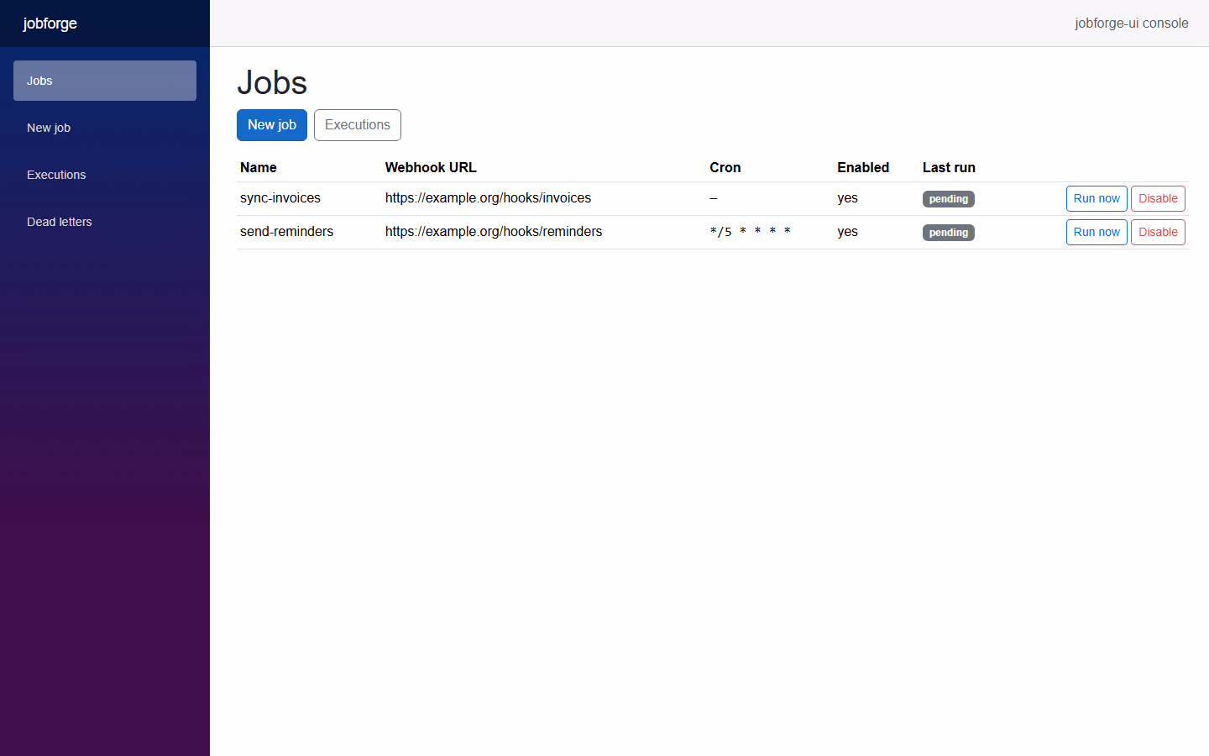
Task: Click the send-reminders job name
Action: [286, 232]
